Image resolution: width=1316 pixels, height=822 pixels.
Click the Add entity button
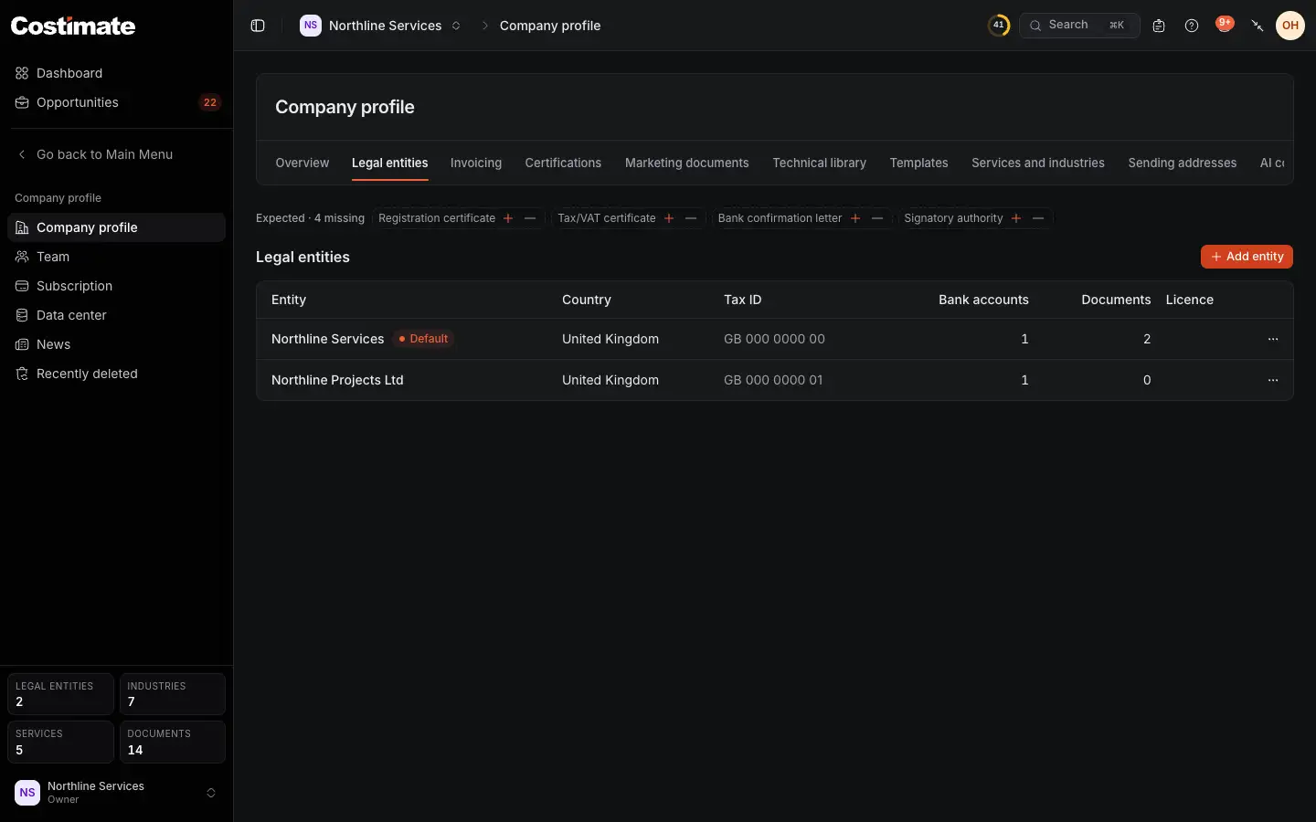coord(1247,257)
